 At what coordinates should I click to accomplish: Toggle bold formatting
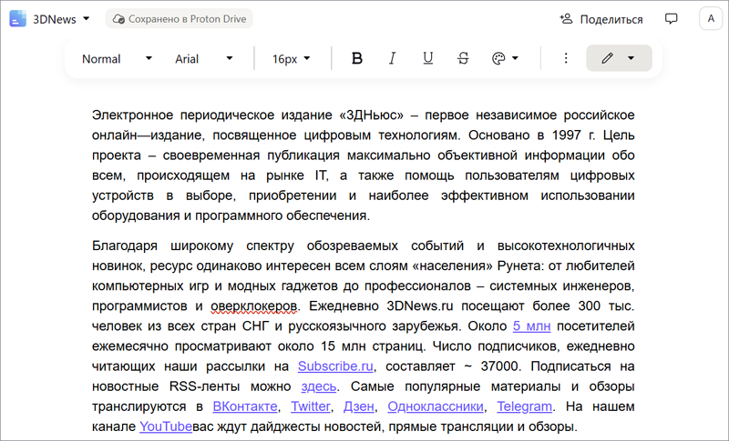coord(357,58)
